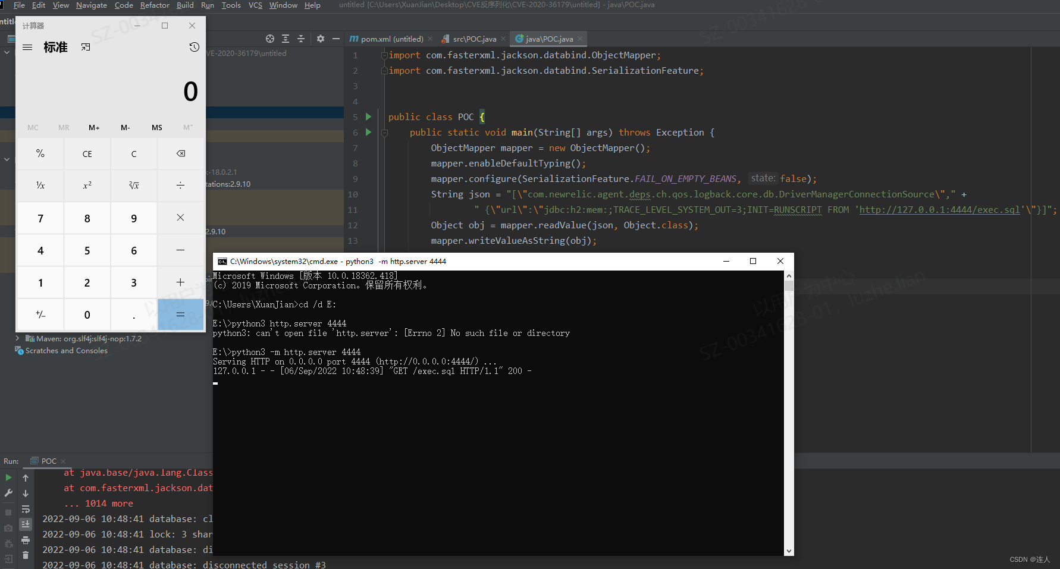Switch to src\POC.java editor tab
The width and height of the screenshot is (1060, 569).
[x=474, y=39]
